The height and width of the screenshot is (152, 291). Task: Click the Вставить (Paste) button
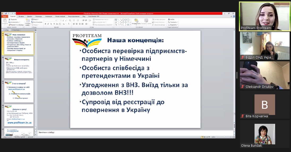(x=5, y=21)
